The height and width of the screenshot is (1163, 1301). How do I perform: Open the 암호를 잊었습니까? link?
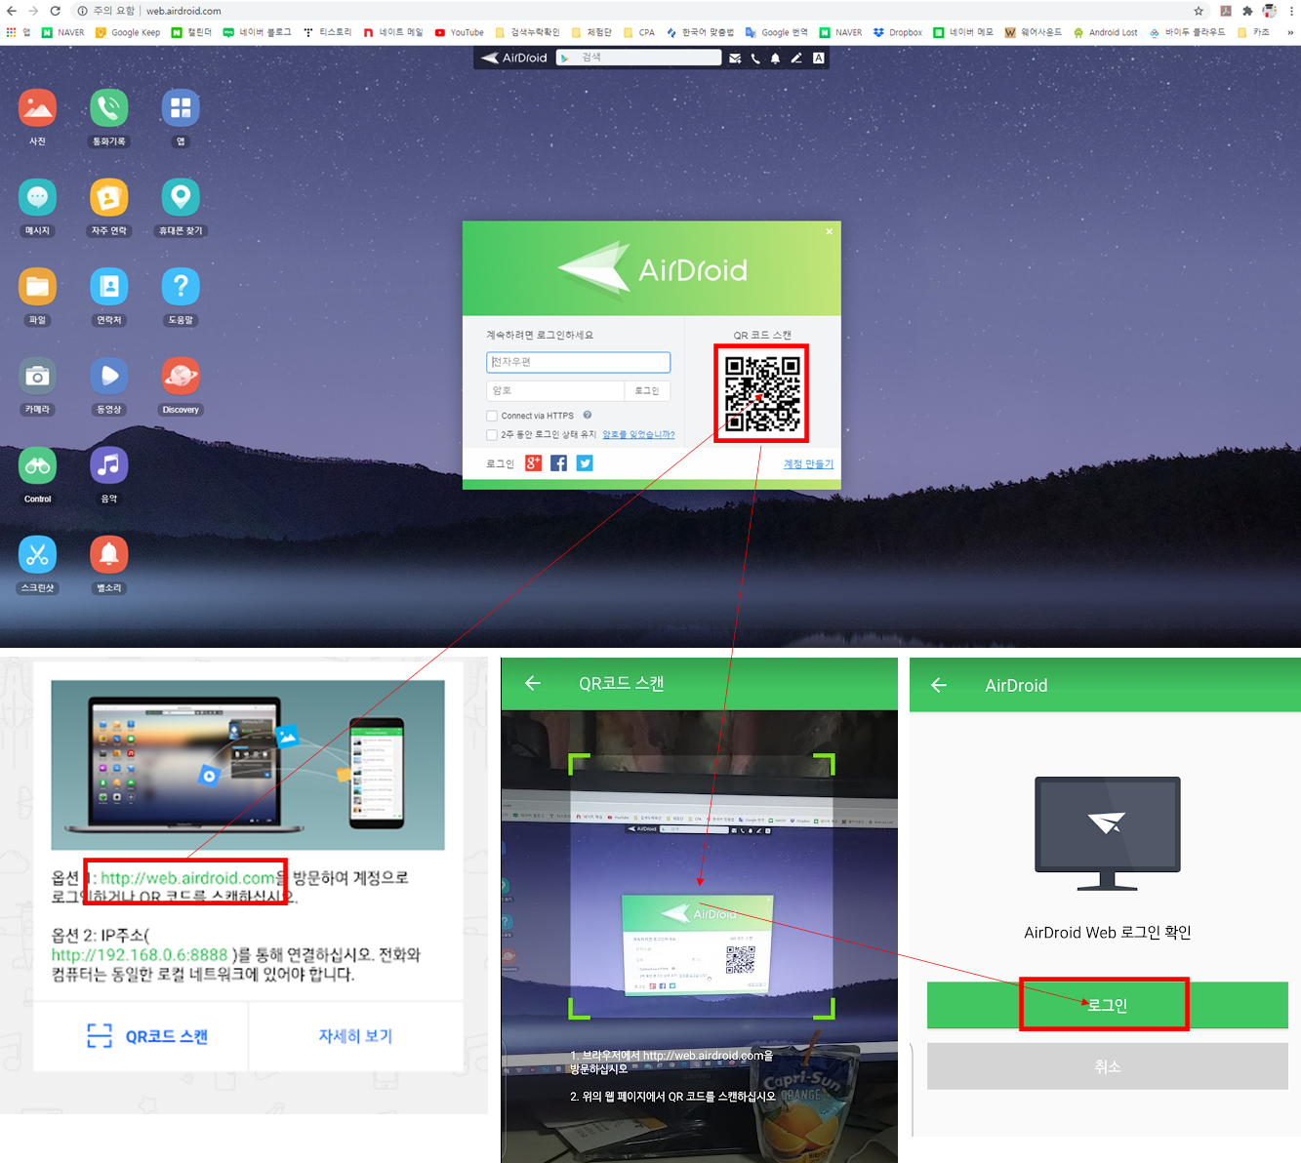[638, 435]
